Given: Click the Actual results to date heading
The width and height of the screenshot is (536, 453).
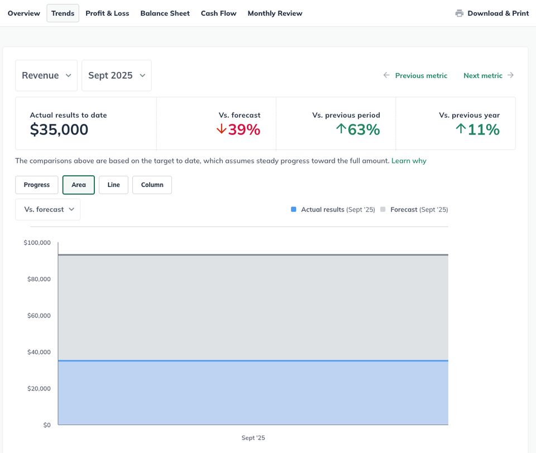Looking at the screenshot, I should pos(68,115).
